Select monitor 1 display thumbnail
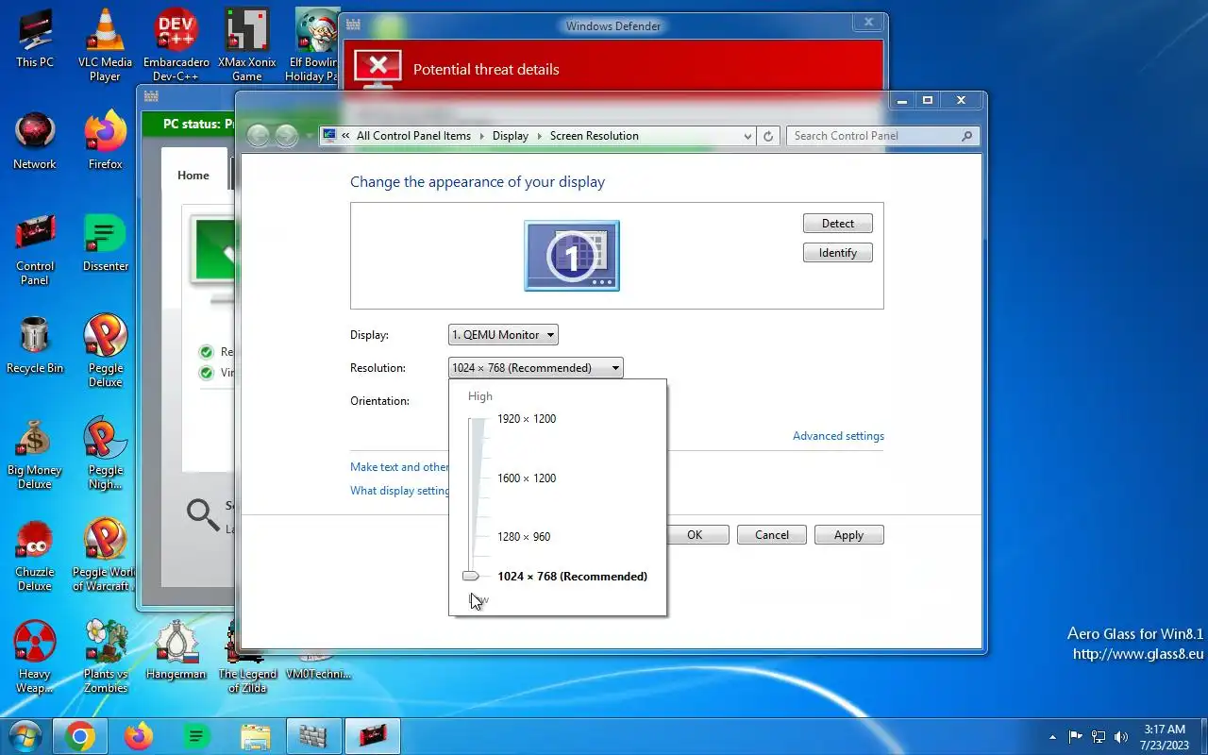 pyautogui.click(x=572, y=256)
